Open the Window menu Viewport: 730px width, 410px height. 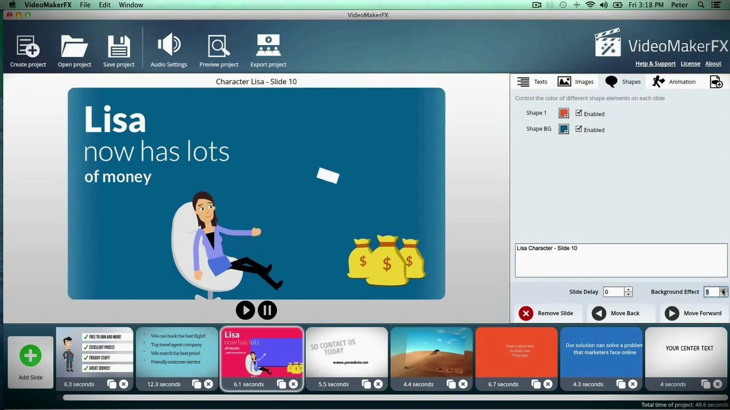[x=131, y=5]
